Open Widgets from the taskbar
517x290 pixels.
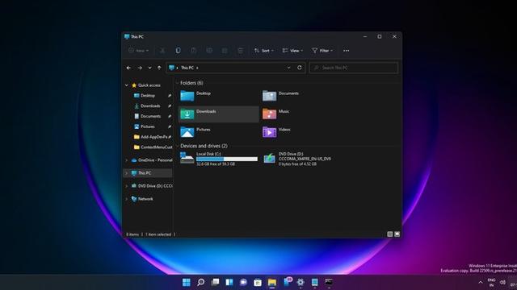[x=229, y=282]
